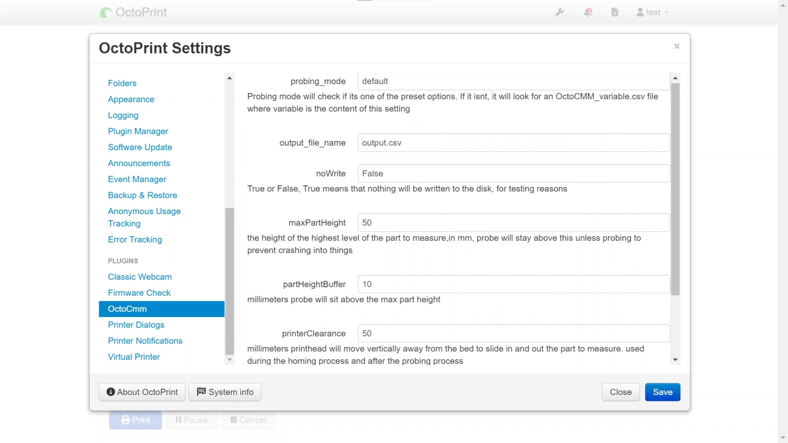
Task: Open the wrench settings icon
Action: coord(560,12)
